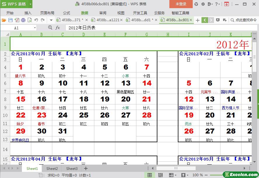Click the green previous-tab arrow button

tap(205, 20)
